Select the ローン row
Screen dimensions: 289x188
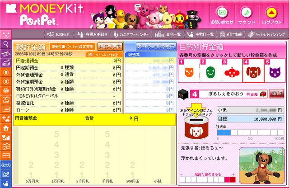coord(68,110)
